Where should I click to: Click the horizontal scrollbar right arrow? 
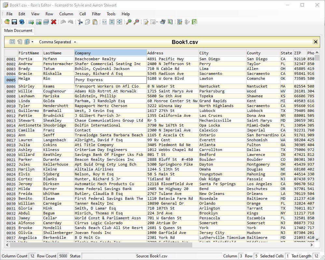pos(312,245)
